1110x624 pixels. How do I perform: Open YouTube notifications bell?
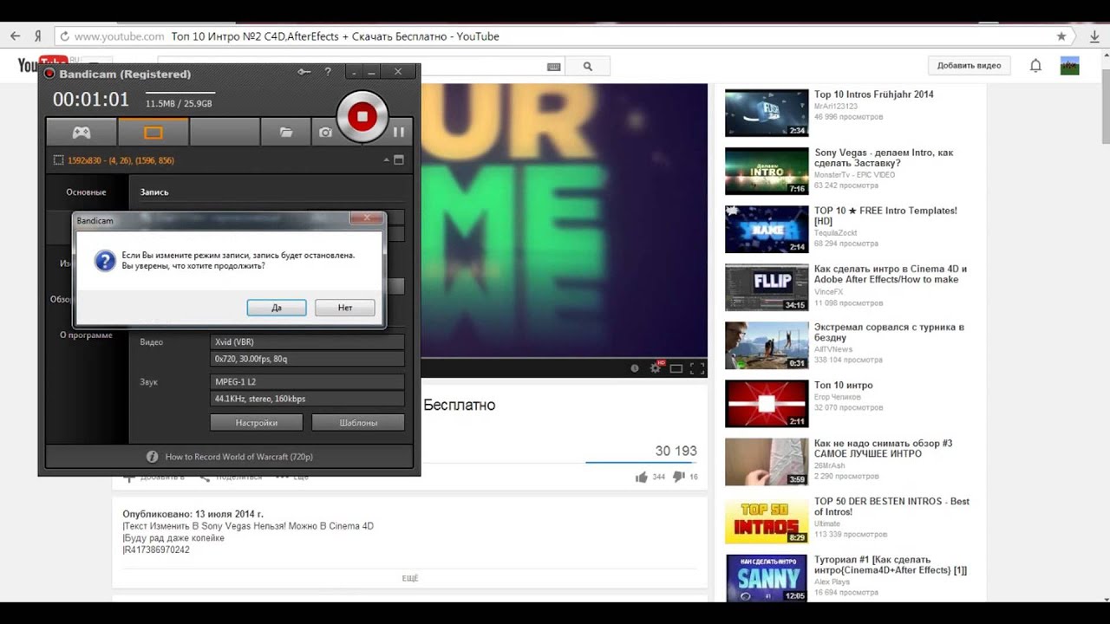click(x=1035, y=66)
